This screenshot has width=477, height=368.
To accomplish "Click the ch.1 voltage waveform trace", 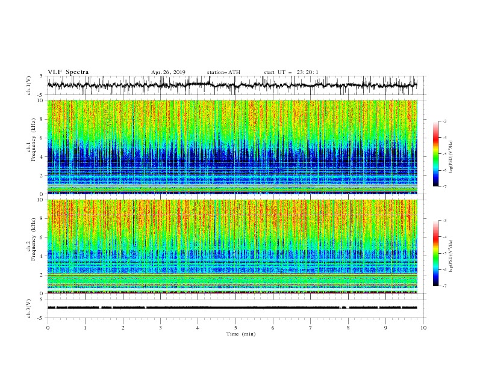I will [232, 85].
